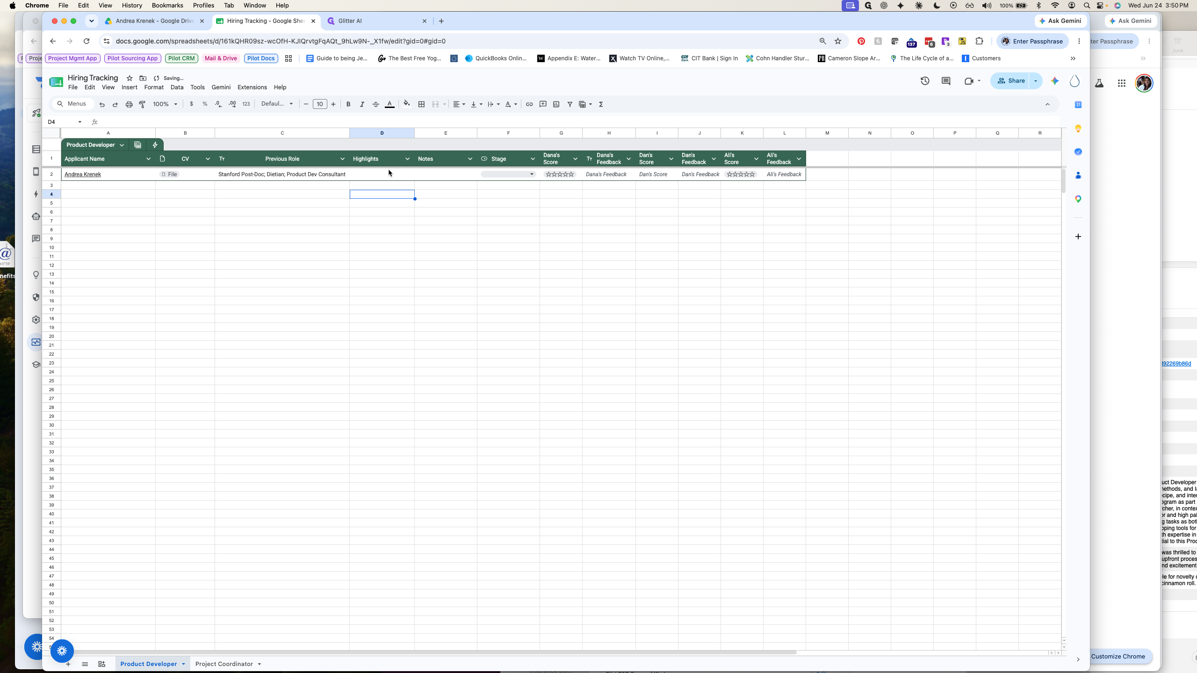Click the undo icon in Sheets toolbar
The width and height of the screenshot is (1197, 673).
(101, 104)
